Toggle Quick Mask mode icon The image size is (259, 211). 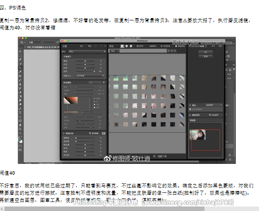coord(20,146)
